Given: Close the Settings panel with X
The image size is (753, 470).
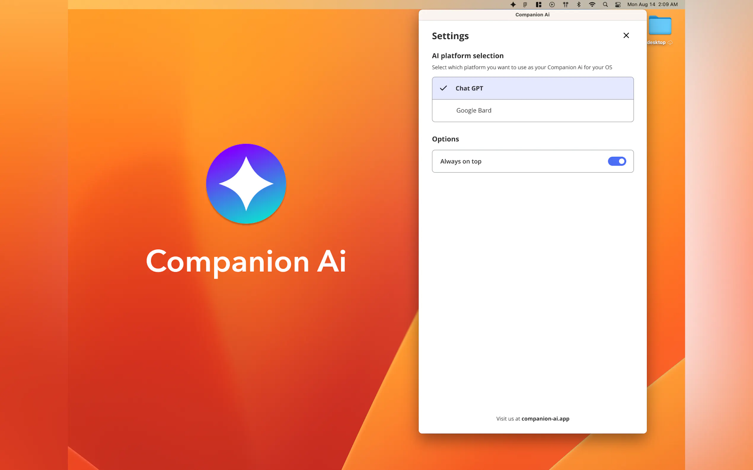Looking at the screenshot, I should pyautogui.click(x=626, y=36).
